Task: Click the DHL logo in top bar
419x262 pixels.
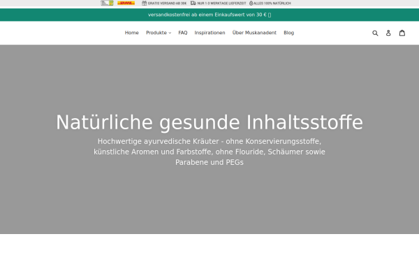Action: (126, 3)
